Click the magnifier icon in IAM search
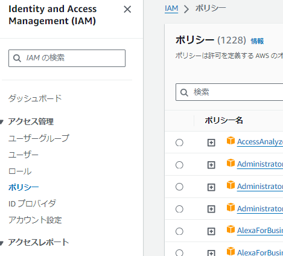The width and height of the screenshot is (283, 256). coord(17,58)
